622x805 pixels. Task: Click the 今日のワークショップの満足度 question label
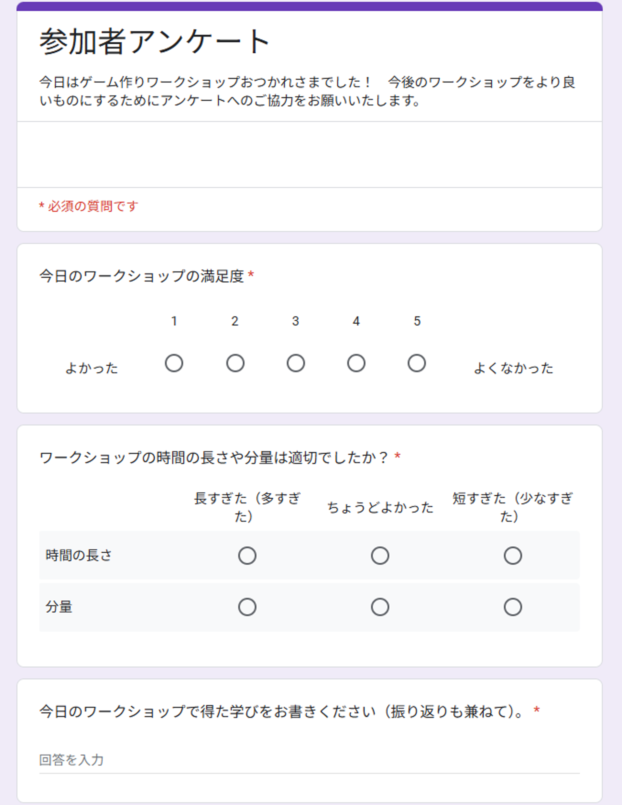click(142, 276)
